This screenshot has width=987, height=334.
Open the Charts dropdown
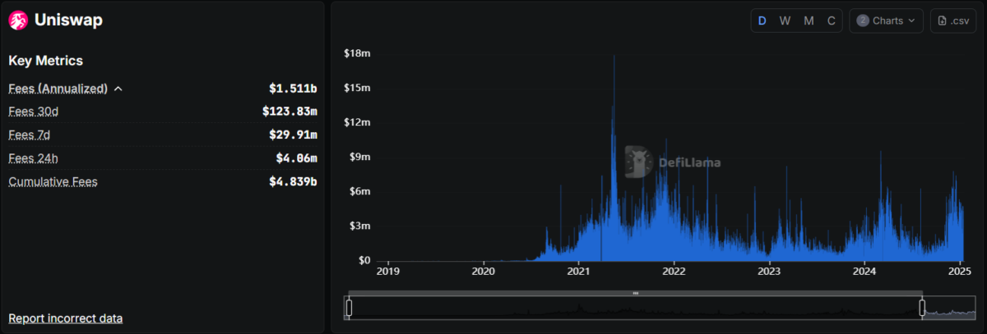(x=886, y=21)
